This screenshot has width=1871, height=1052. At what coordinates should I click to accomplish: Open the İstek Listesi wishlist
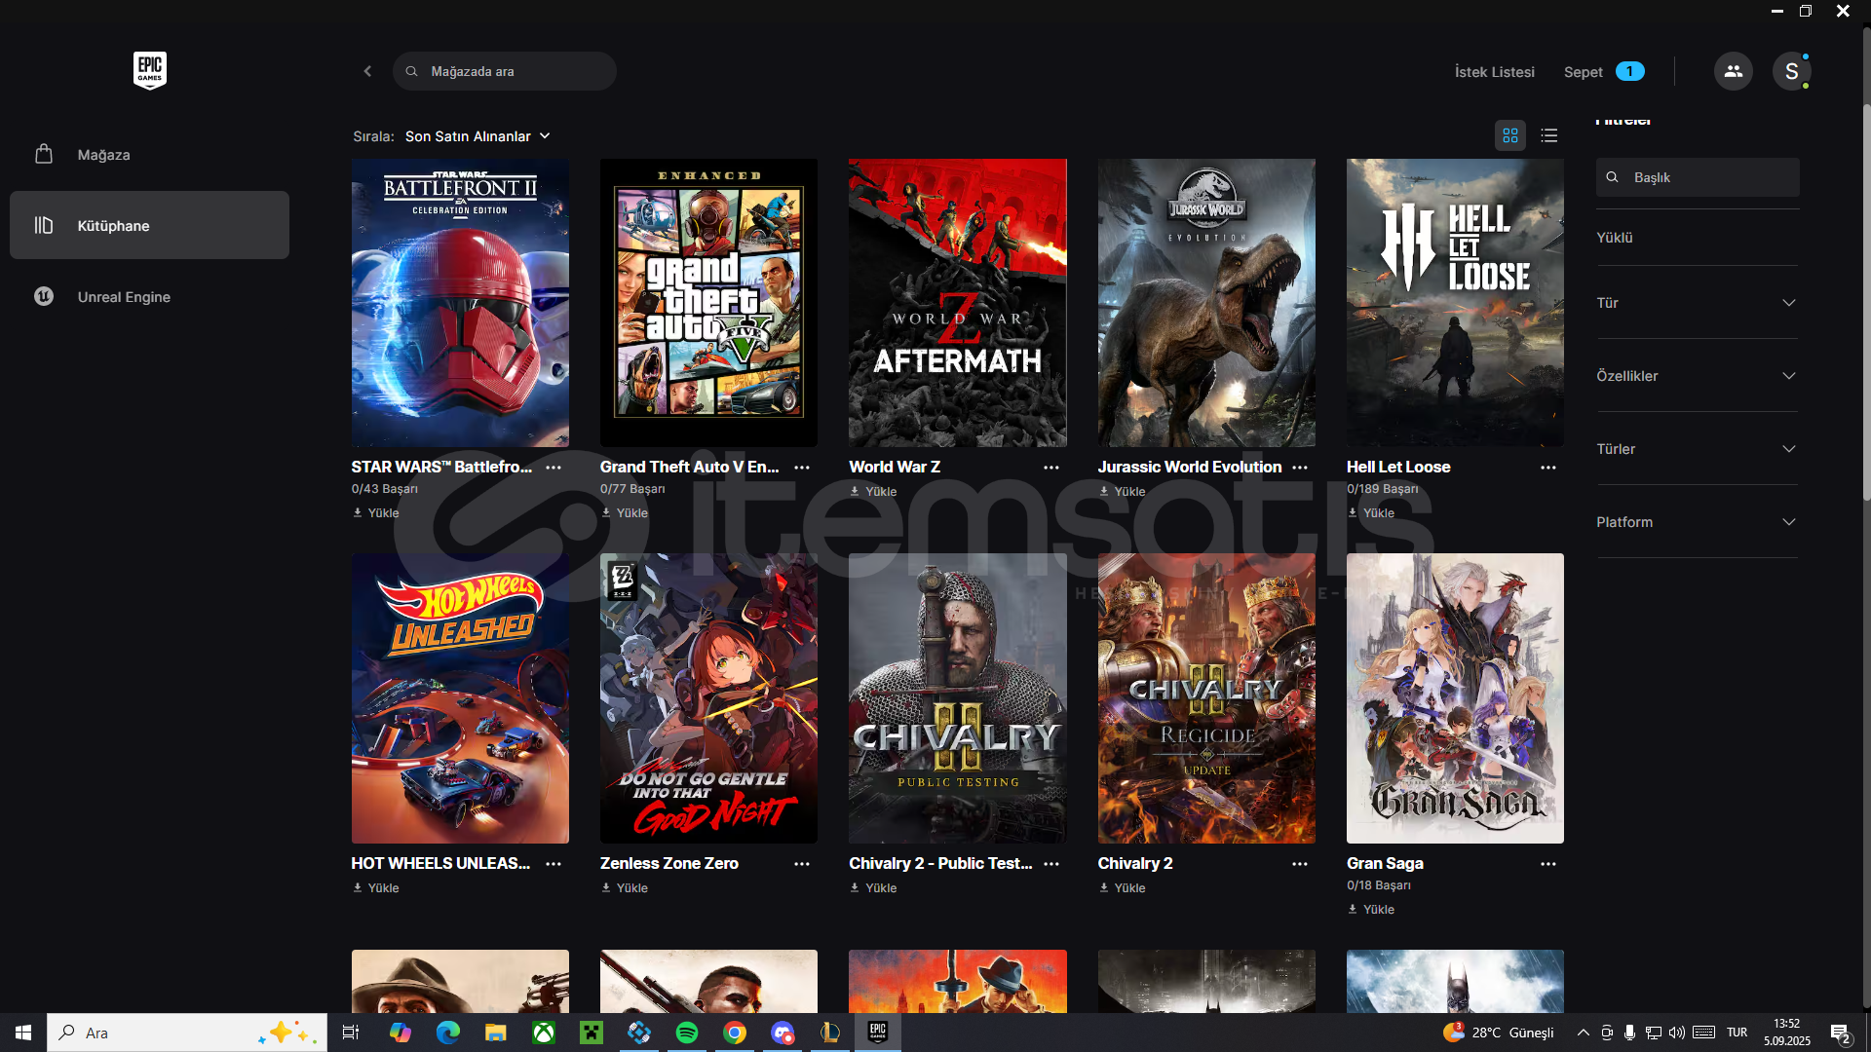(1494, 72)
